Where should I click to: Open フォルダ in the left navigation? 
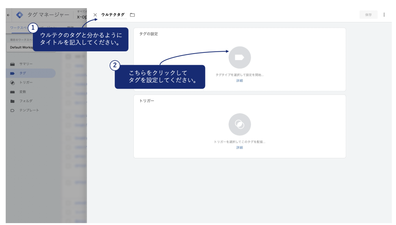click(x=26, y=101)
